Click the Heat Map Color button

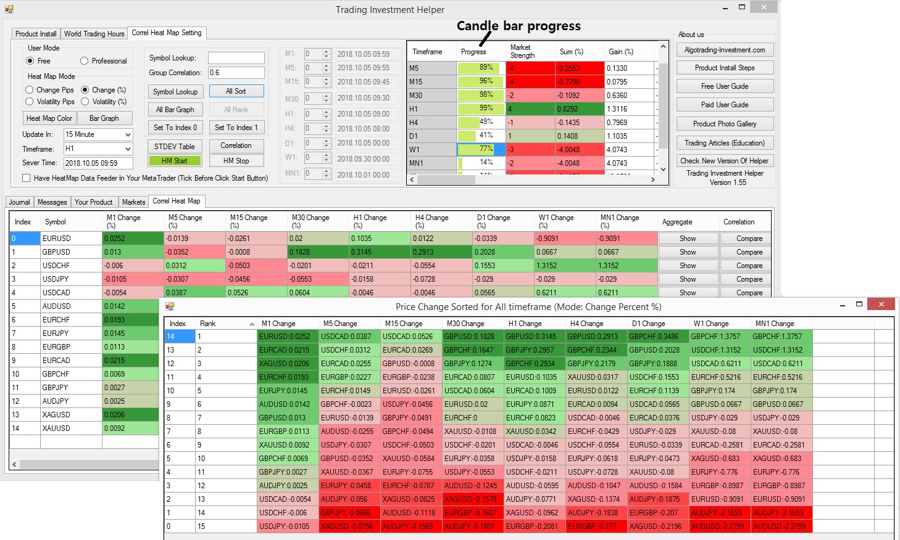(x=49, y=118)
